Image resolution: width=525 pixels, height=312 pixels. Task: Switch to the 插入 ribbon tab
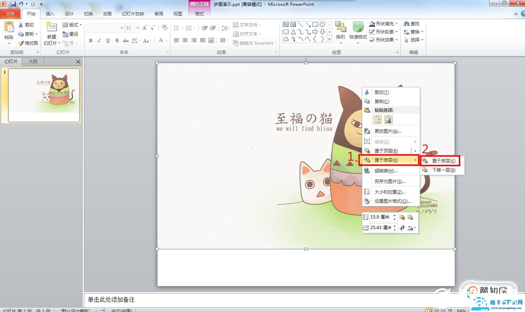pyautogui.click(x=50, y=14)
